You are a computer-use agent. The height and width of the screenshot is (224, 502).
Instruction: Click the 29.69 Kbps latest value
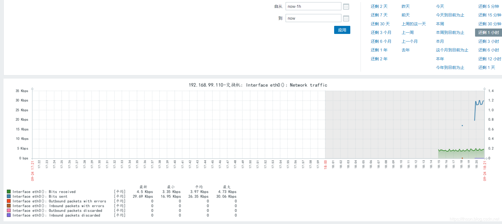coord(143,196)
